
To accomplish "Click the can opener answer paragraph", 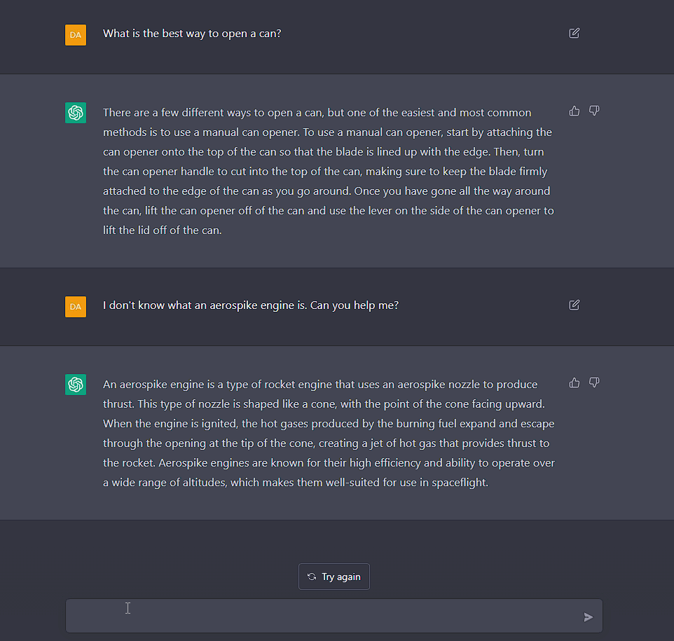I will 328,171.
